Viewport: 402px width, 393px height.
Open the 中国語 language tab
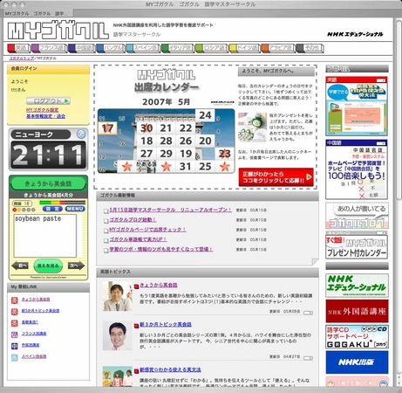coord(82,48)
